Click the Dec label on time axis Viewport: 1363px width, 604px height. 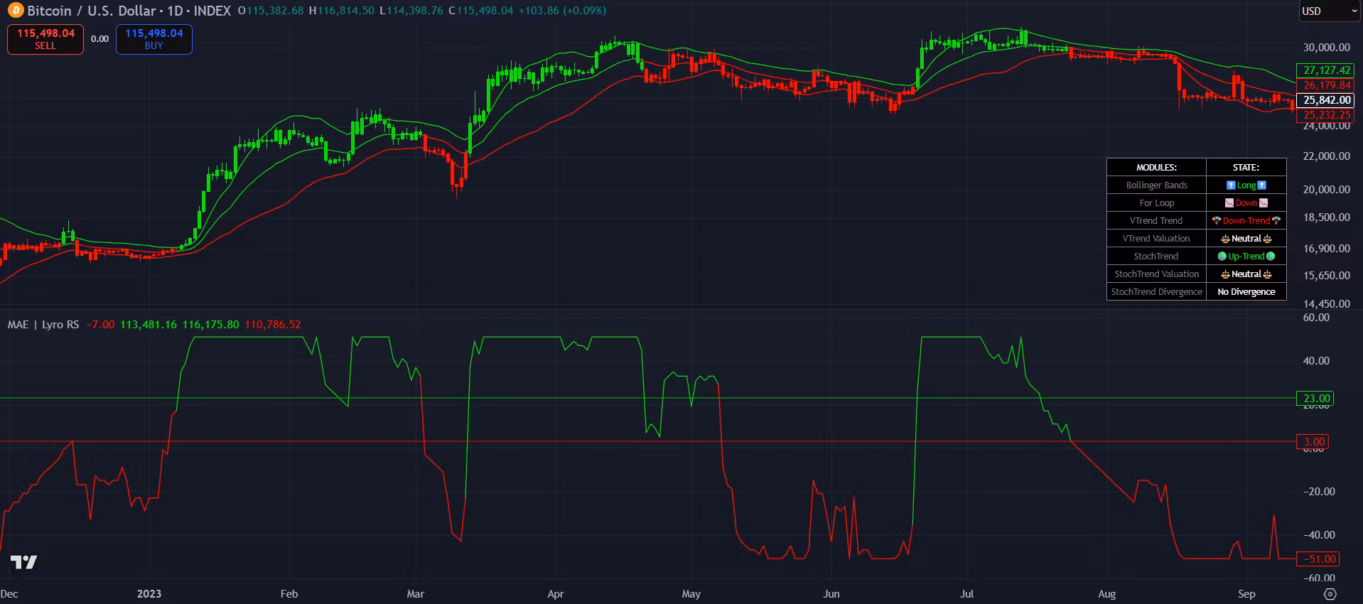click(x=9, y=594)
